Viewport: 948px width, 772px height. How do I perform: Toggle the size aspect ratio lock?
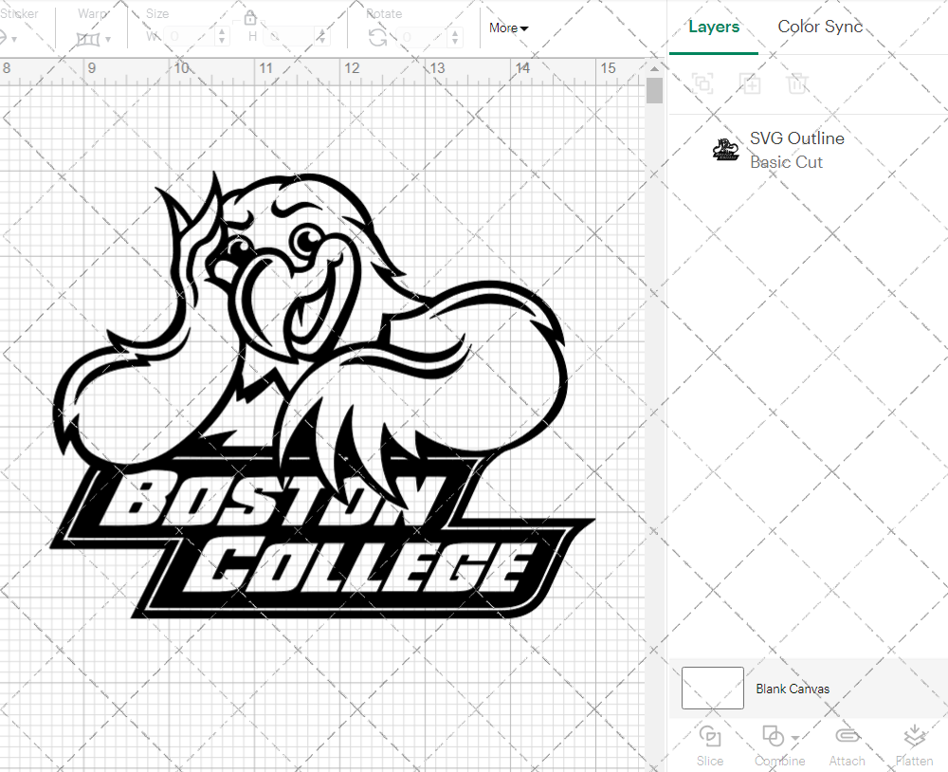tap(249, 17)
